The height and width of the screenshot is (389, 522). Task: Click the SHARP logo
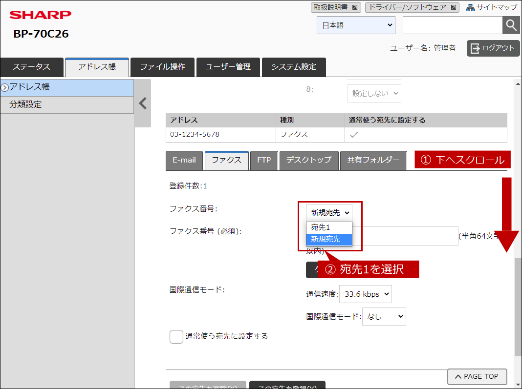click(40, 15)
